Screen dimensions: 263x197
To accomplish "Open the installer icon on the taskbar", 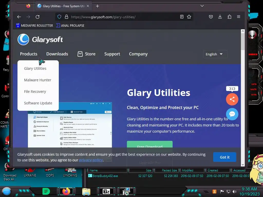I will click(126, 191).
